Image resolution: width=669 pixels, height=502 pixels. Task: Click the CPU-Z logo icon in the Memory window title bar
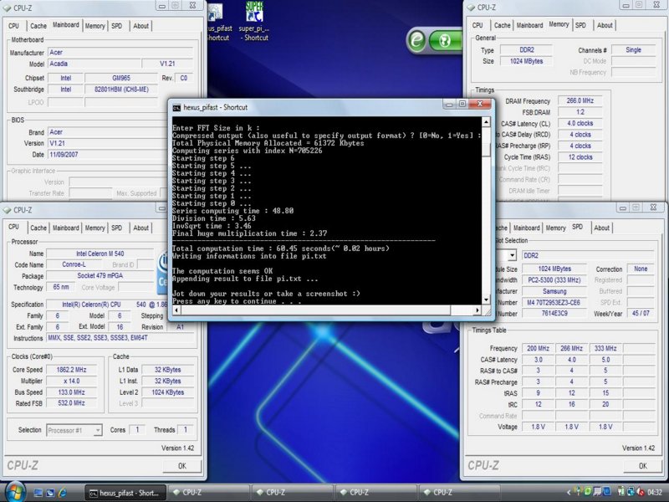tap(471, 8)
